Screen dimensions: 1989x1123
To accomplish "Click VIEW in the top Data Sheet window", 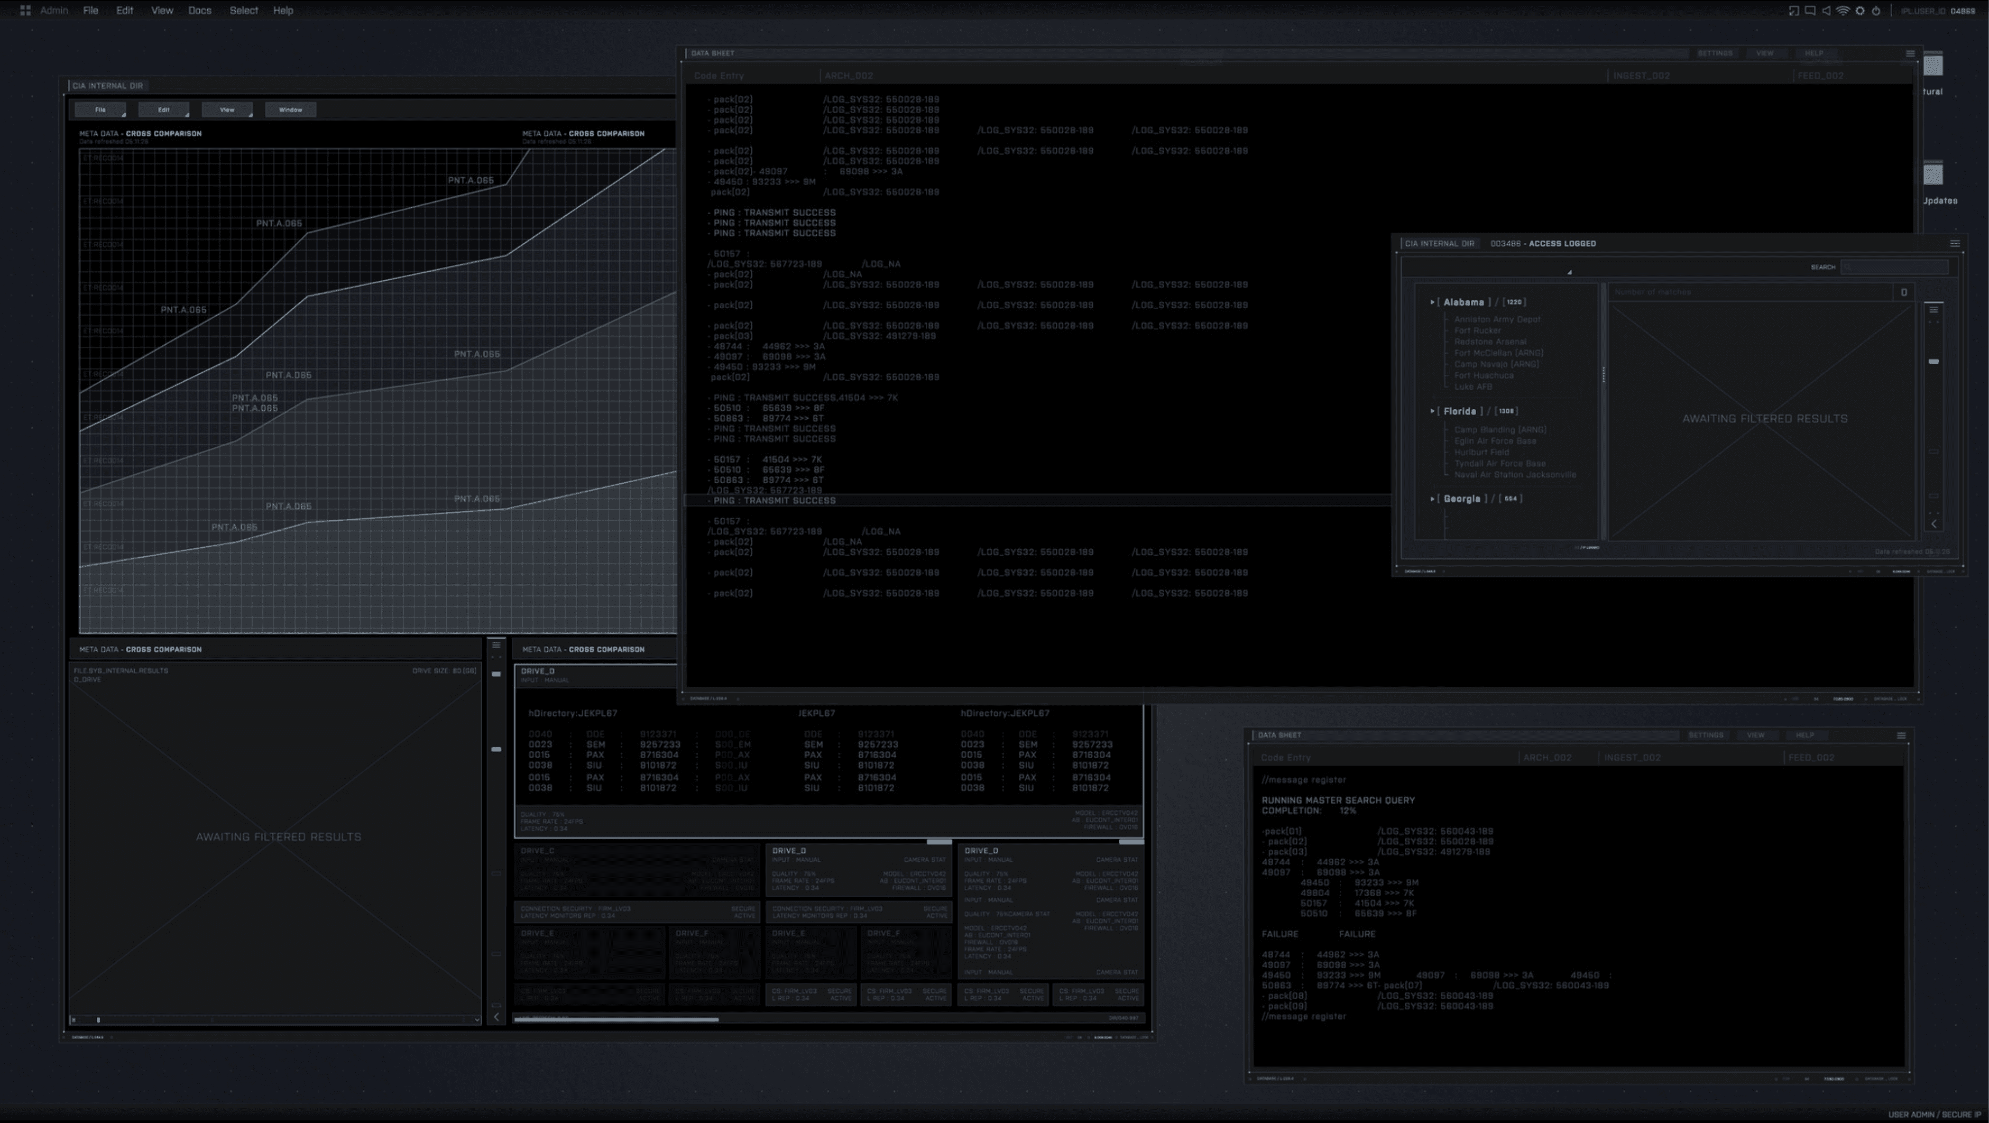I will coord(1764,53).
